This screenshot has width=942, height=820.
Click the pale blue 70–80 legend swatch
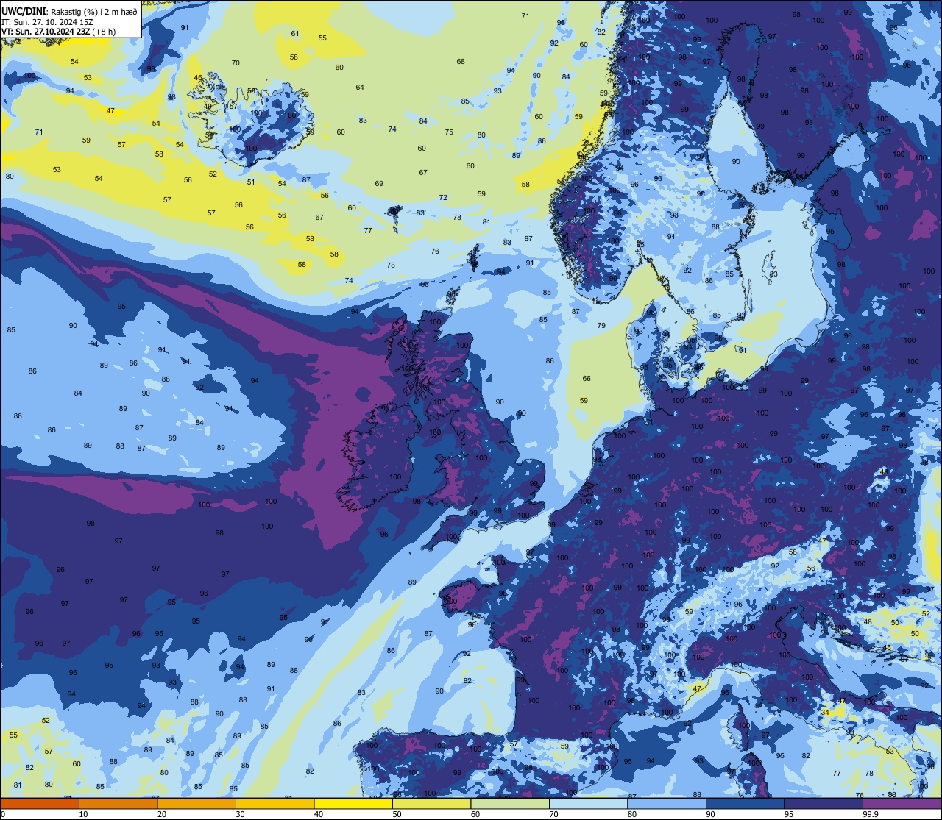coord(588,803)
